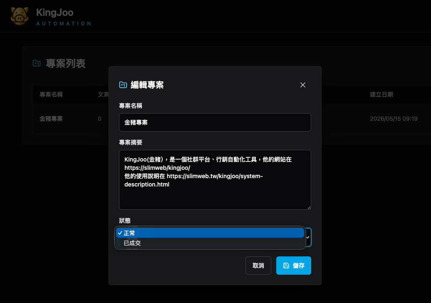
Task: Click the 狀態 dropdown chevron arrow
Action: 308,237
